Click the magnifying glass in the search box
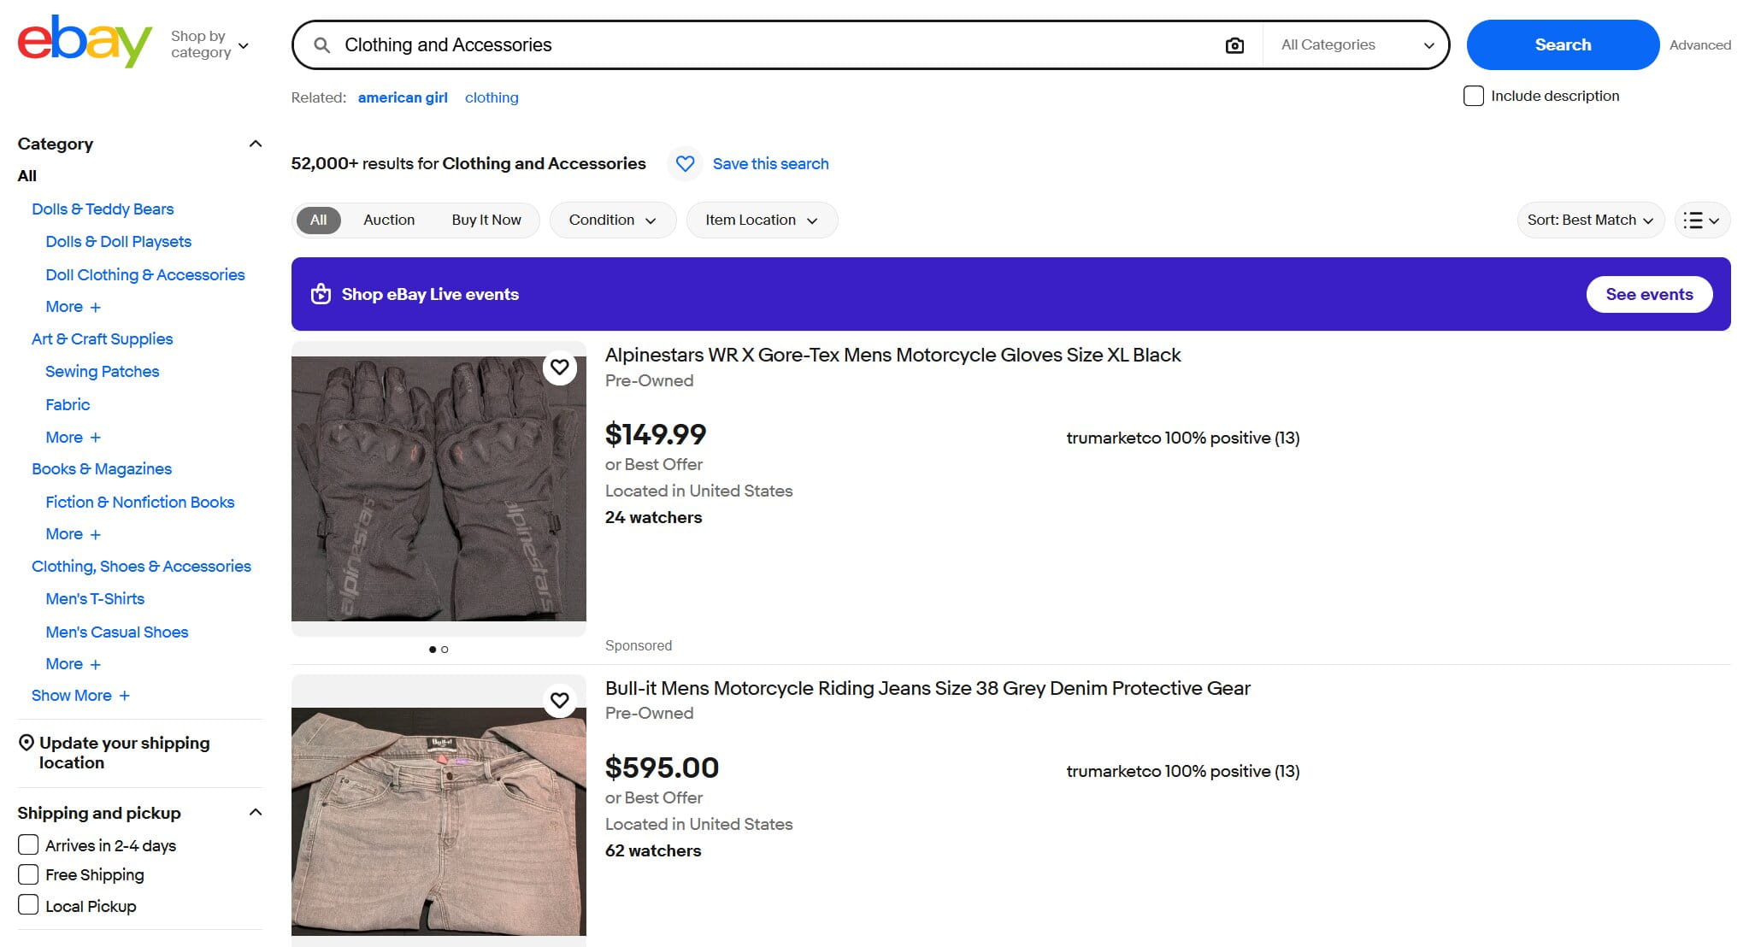The width and height of the screenshot is (1755, 947). (321, 45)
